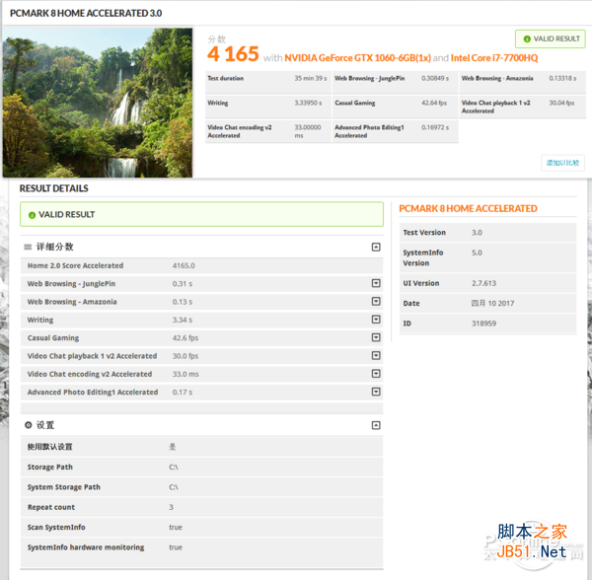The width and height of the screenshot is (592, 580).
Task: Open the NVIDIA GeForce GTX 1060-6GB link
Action: [x=357, y=58]
